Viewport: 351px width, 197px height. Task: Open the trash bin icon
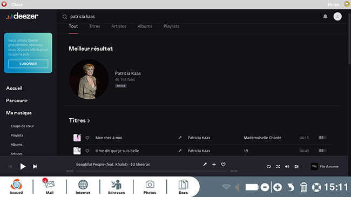tap(303, 187)
